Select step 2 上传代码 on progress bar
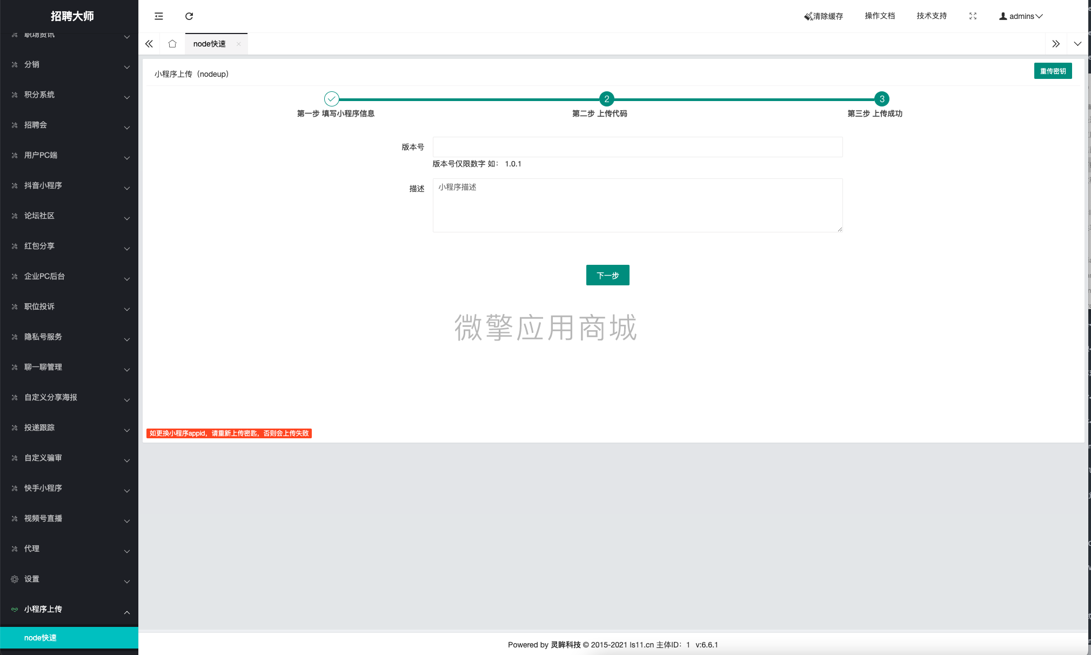 606,99
